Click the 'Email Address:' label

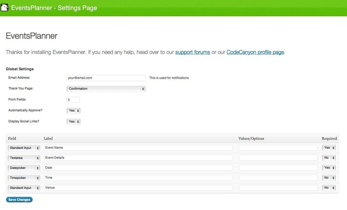tap(19, 78)
